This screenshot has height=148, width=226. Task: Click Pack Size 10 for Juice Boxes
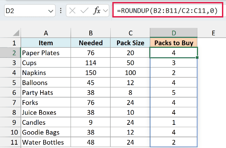[x=130, y=112]
